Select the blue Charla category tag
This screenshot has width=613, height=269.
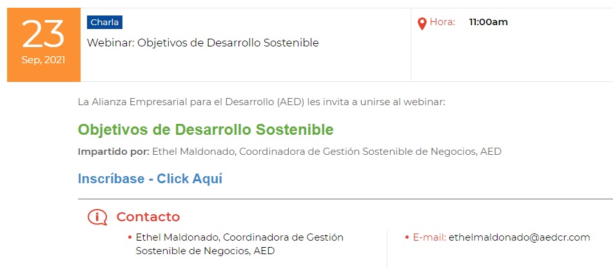pyautogui.click(x=105, y=23)
